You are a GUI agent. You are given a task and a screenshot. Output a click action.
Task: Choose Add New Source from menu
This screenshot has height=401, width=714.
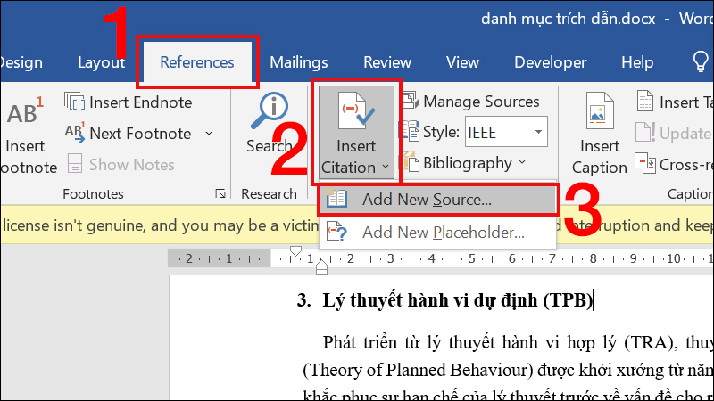pos(427,200)
